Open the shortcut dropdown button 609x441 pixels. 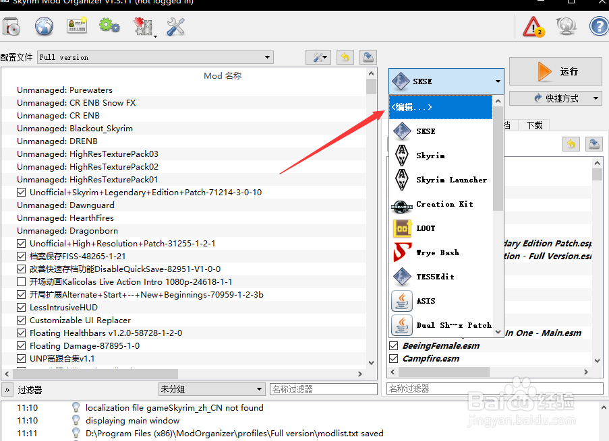tap(556, 98)
